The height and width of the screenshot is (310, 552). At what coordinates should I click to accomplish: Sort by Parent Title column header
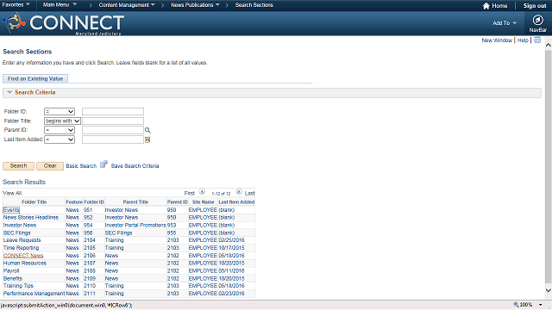135,202
